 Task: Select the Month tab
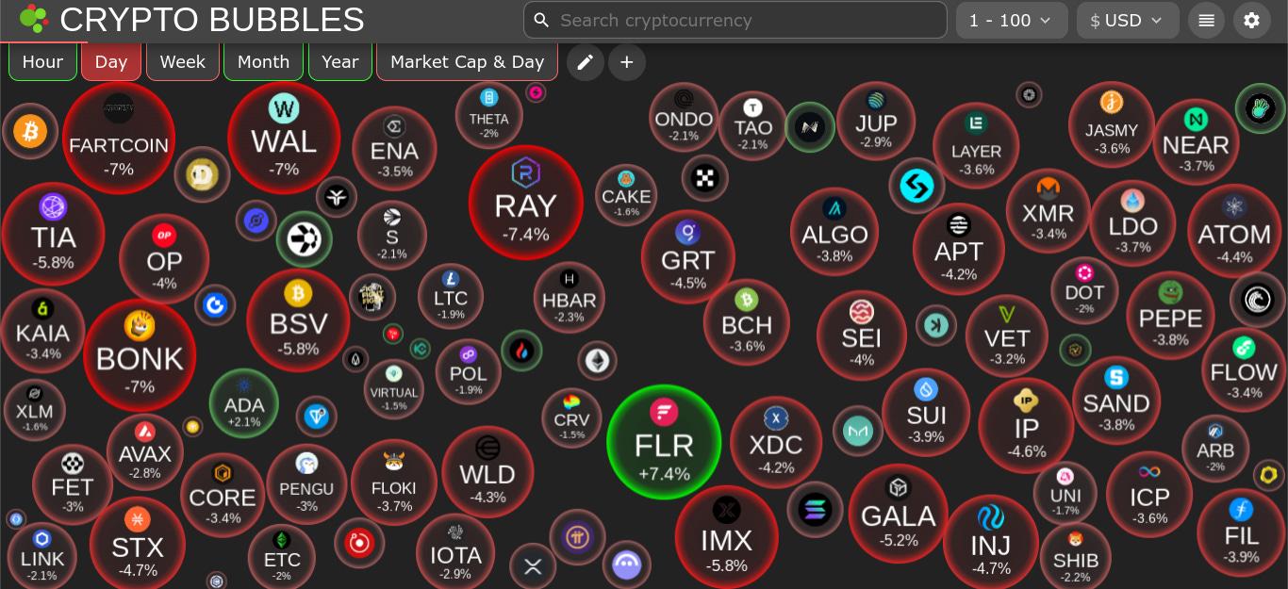click(263, 62)
